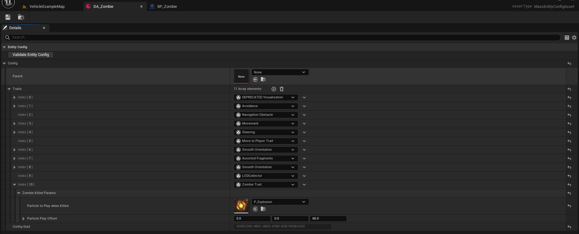Collapse the Index [10] Zombie Trait row

click(x=14, y=185)
